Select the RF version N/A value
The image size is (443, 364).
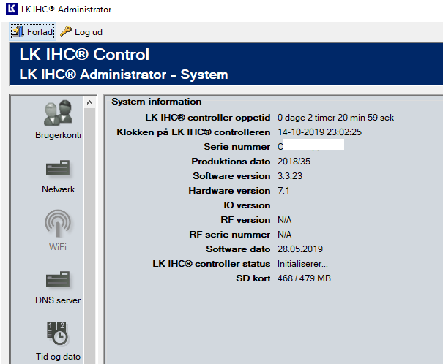284,220
